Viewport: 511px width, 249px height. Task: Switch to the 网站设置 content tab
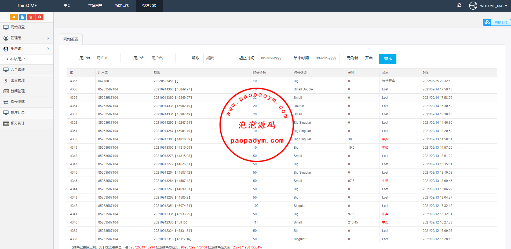71,39
